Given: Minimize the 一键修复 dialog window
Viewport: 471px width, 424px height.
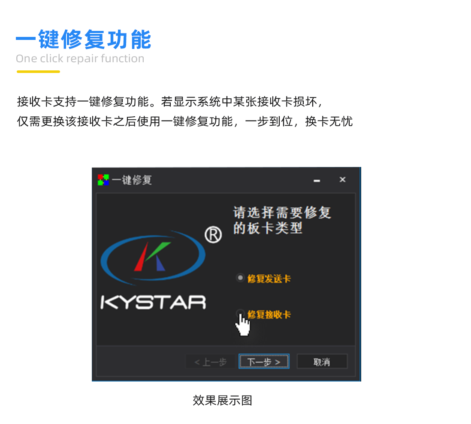Looking at the screenshot, I should 317,181.
